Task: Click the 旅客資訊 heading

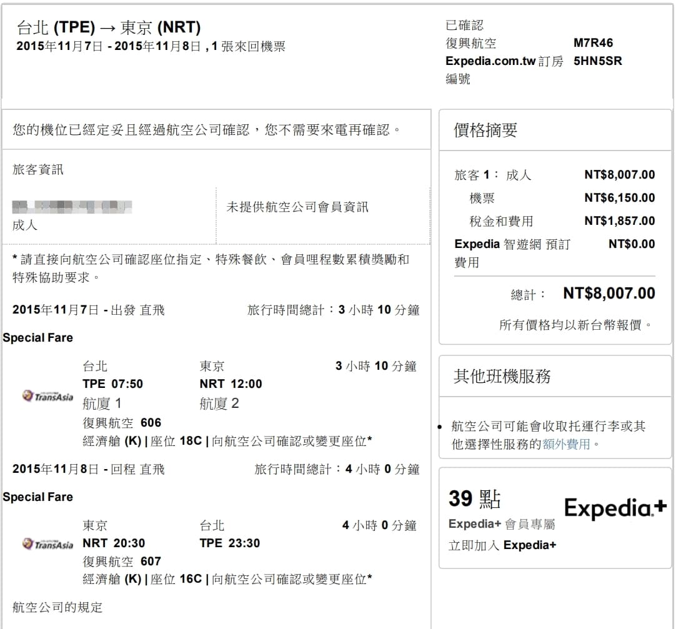Action: click(38, 169)
